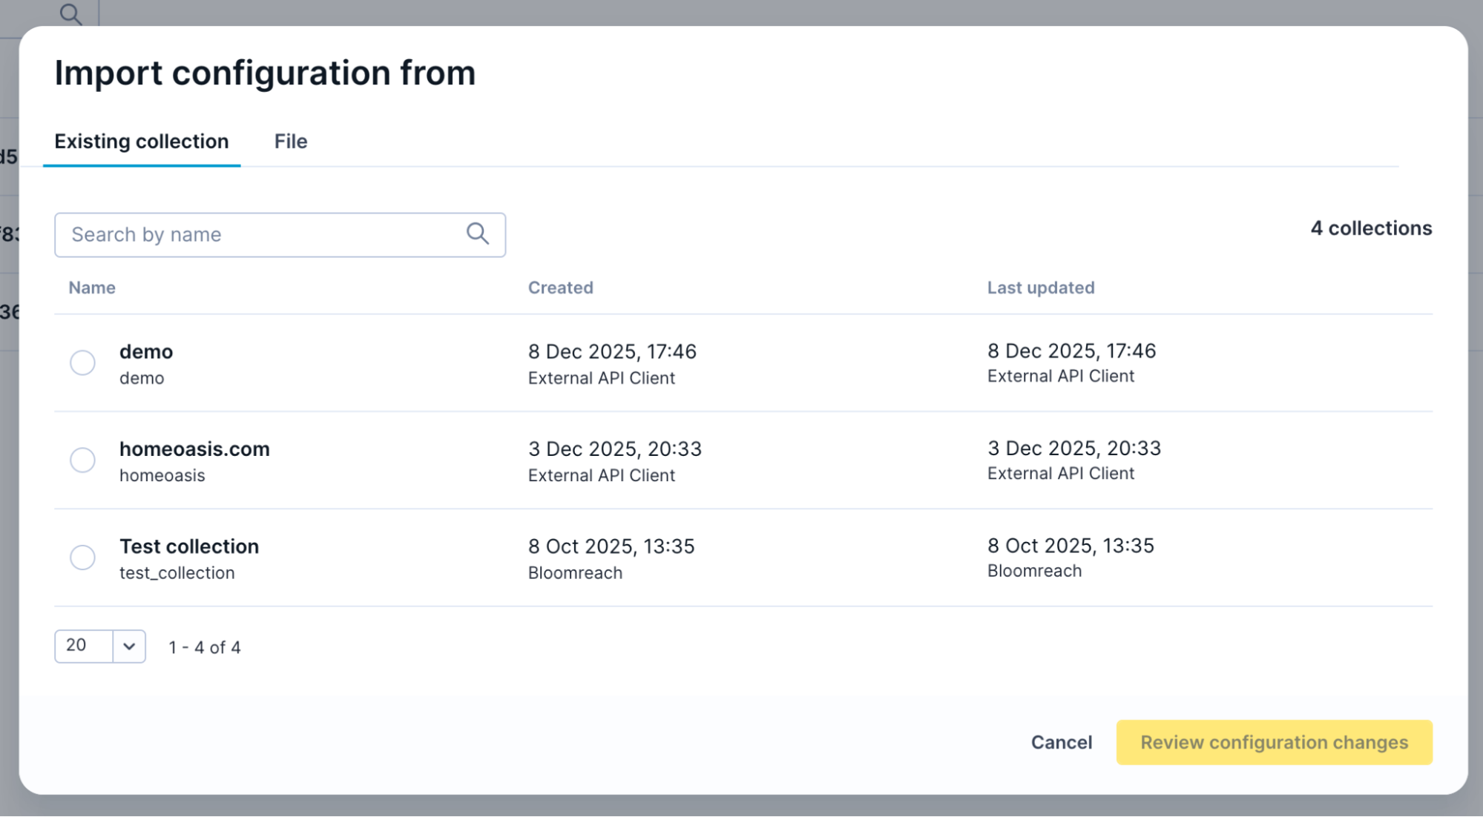Click the homeoasis.com collection name
1483x817 pixels.
(194, 449)
